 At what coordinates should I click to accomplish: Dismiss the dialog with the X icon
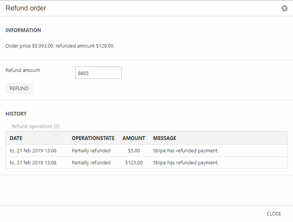pyautogui.click(x=284, y=8)
